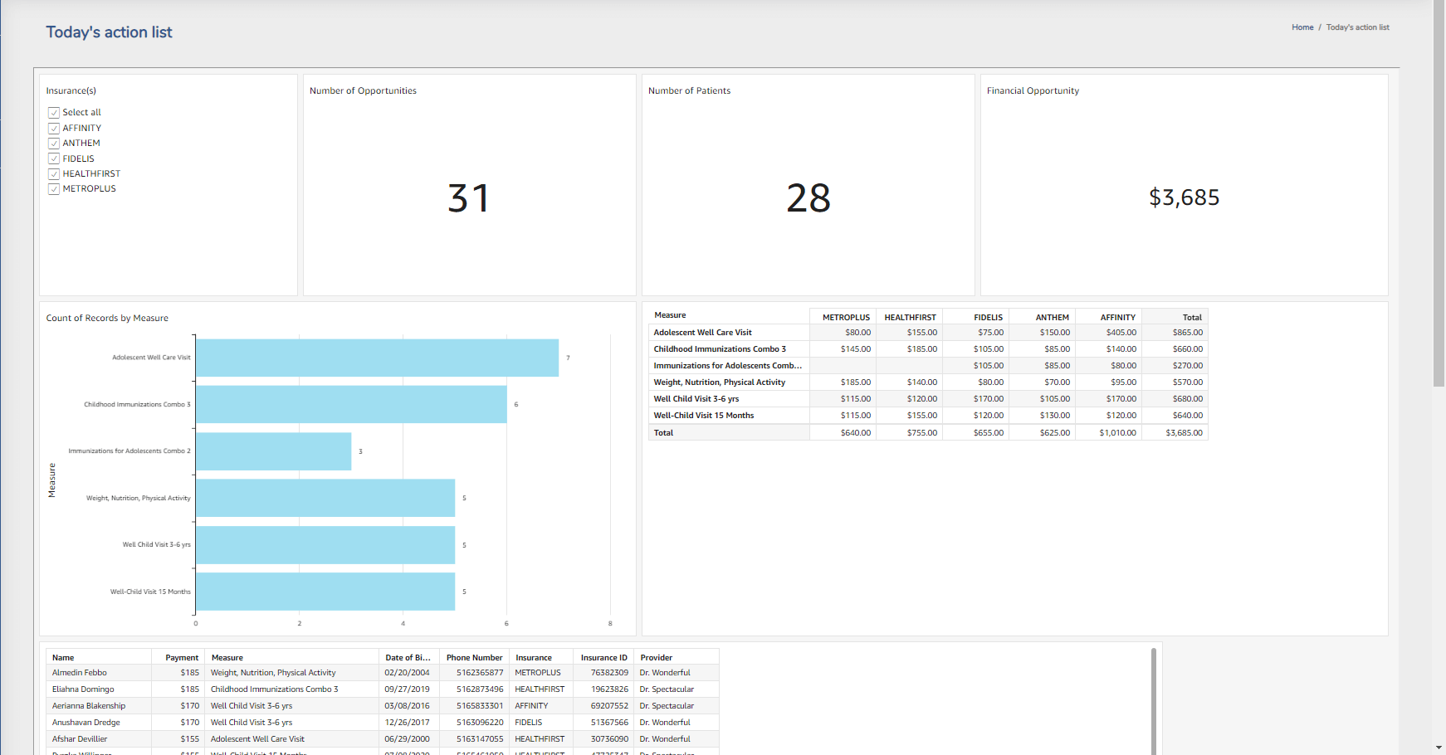Click the Today's action list breadcrumb
Viewport: 1446px width, 755px height.
pos(1357,27)
